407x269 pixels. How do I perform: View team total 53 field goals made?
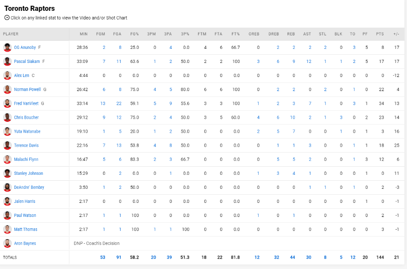(103, 257)
